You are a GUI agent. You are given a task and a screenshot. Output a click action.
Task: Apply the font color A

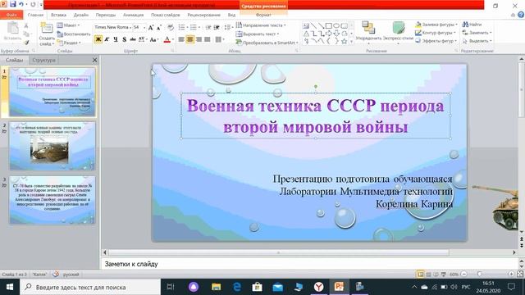coord(167,39)
